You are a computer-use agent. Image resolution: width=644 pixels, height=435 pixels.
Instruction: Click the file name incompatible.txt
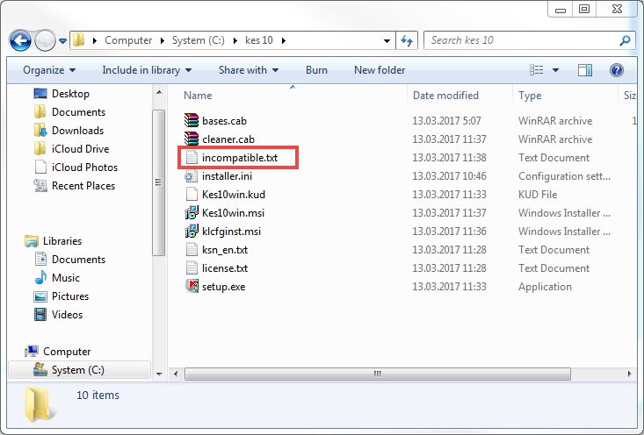(240, 158)
